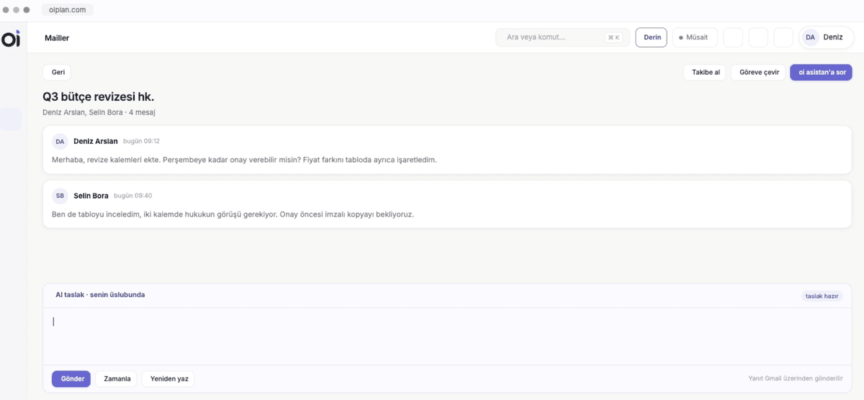Image resolution: width=864 pixels, height=400 pixels.
Task: Expand Selin Bora's 09:40 message
Action: tap(447, 204)
